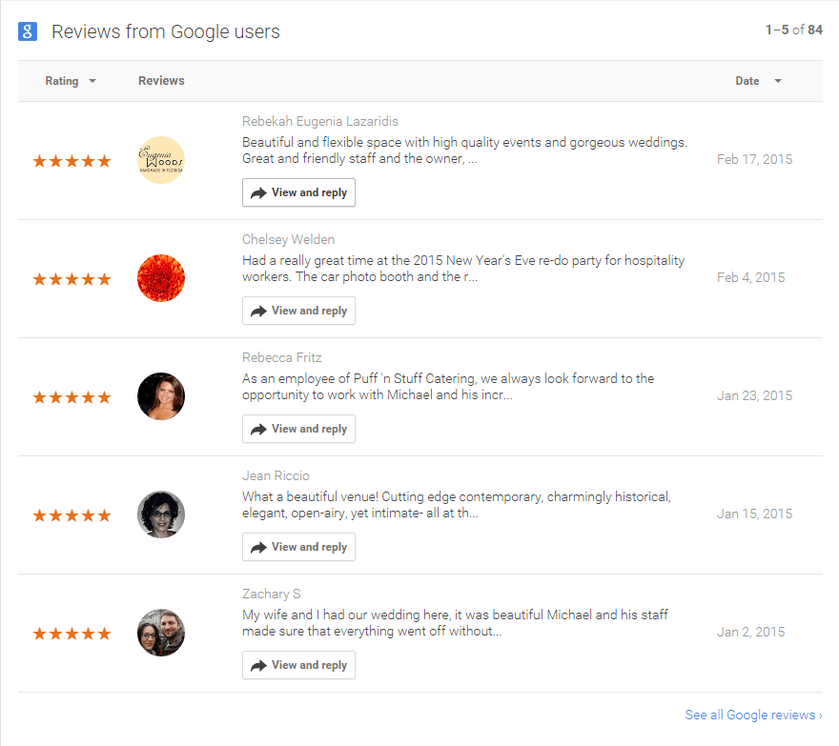
Task: Reply to Zachary S's wedding review
Action: 298,665
